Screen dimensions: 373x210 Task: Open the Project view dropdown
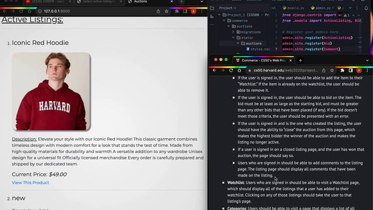tap(228, 8)
